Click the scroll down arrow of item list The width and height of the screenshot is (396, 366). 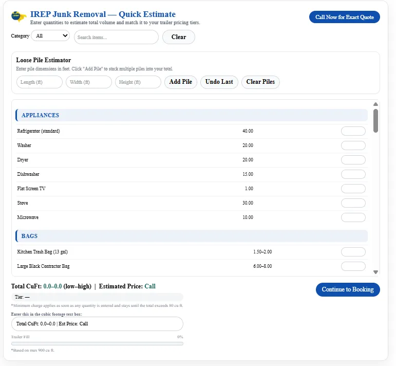(x=375, y=272)
